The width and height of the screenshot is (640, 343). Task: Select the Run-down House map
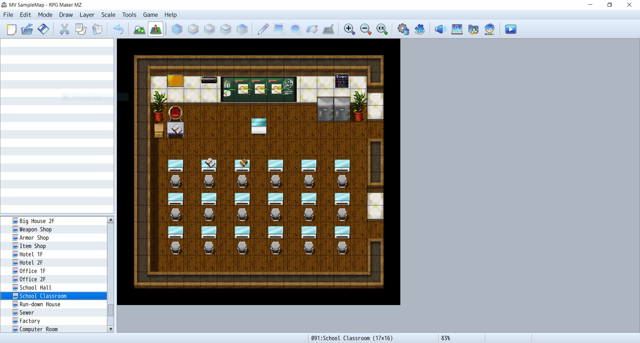[x=54, y=304]
